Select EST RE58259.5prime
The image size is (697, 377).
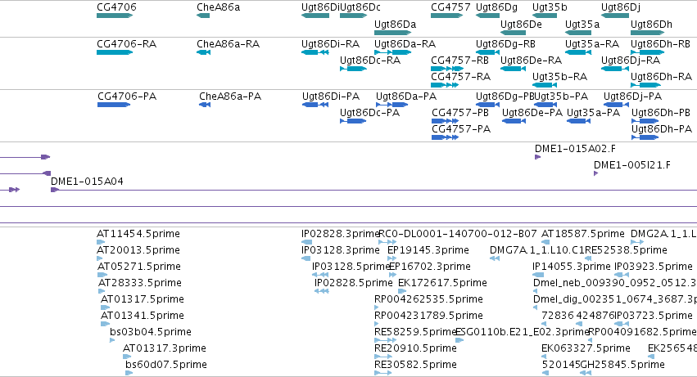[x=385, y=340]
